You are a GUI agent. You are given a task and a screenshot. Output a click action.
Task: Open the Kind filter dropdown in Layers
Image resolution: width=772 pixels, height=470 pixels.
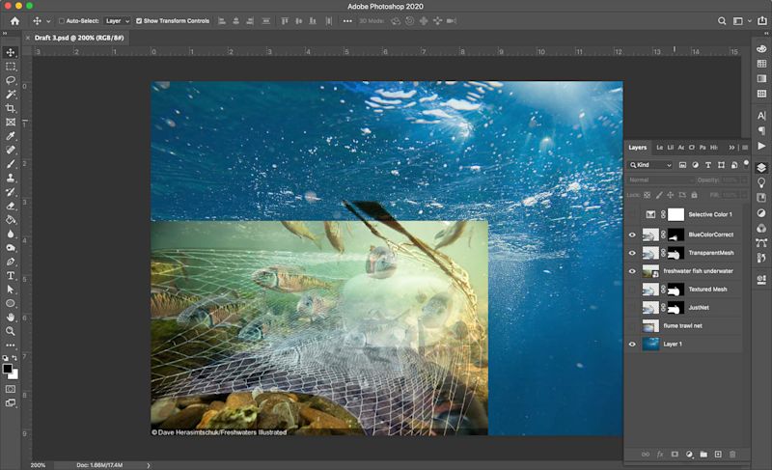pos(651,165)
